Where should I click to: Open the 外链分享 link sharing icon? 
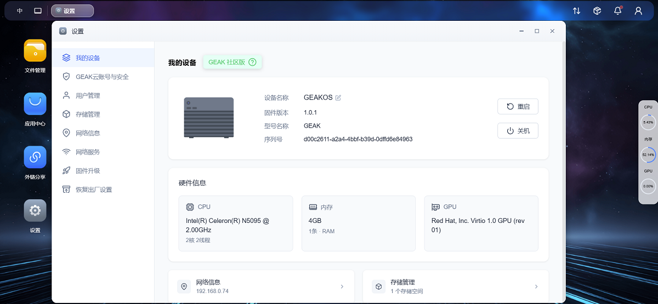click(35, 157)
